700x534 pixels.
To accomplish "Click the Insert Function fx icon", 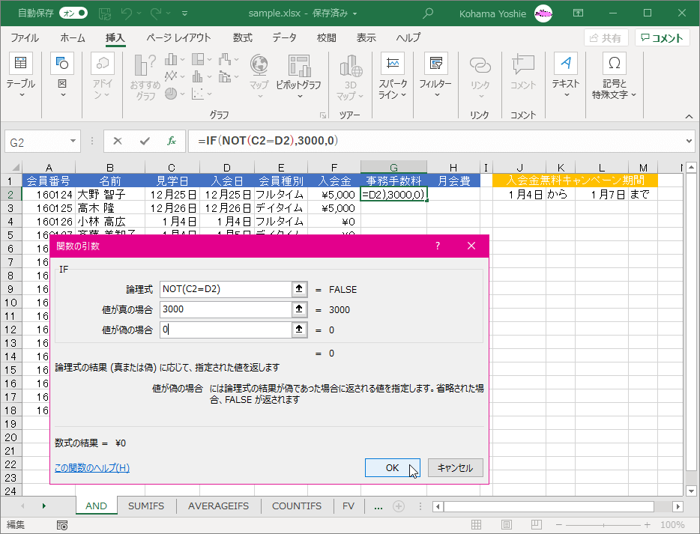I will 172,141.
